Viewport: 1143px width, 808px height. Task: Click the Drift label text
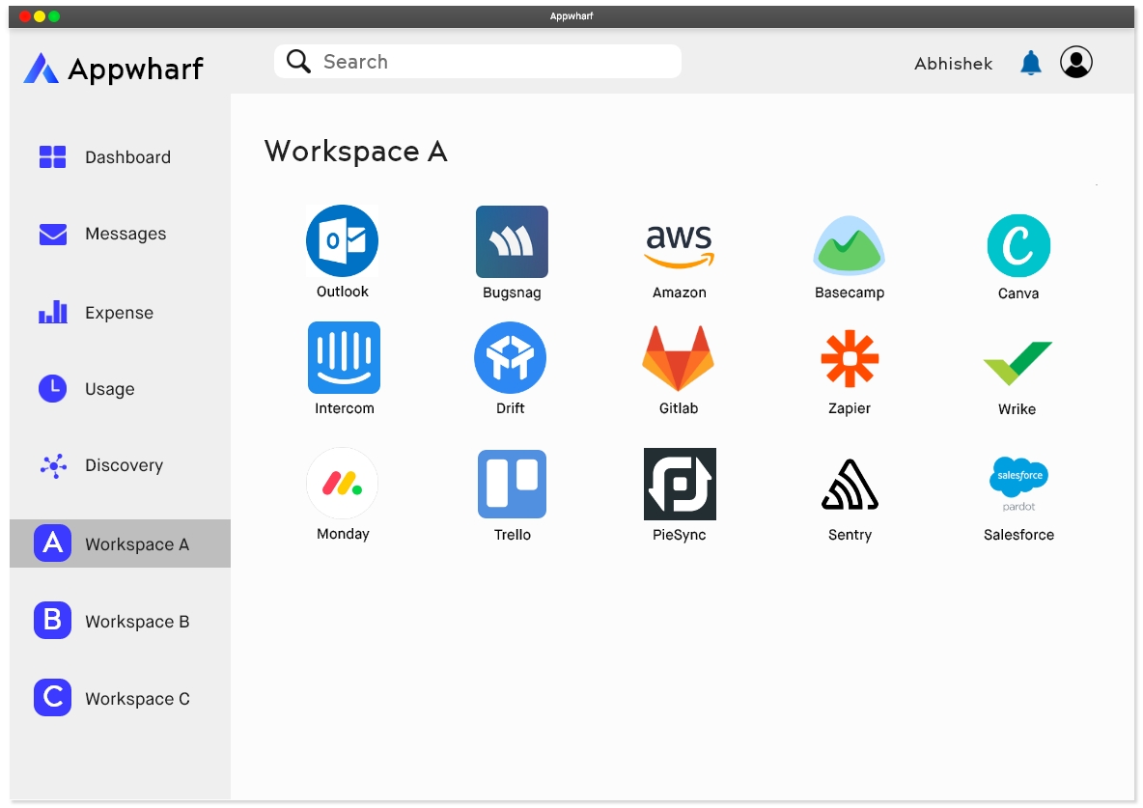[x=511, y=408]
